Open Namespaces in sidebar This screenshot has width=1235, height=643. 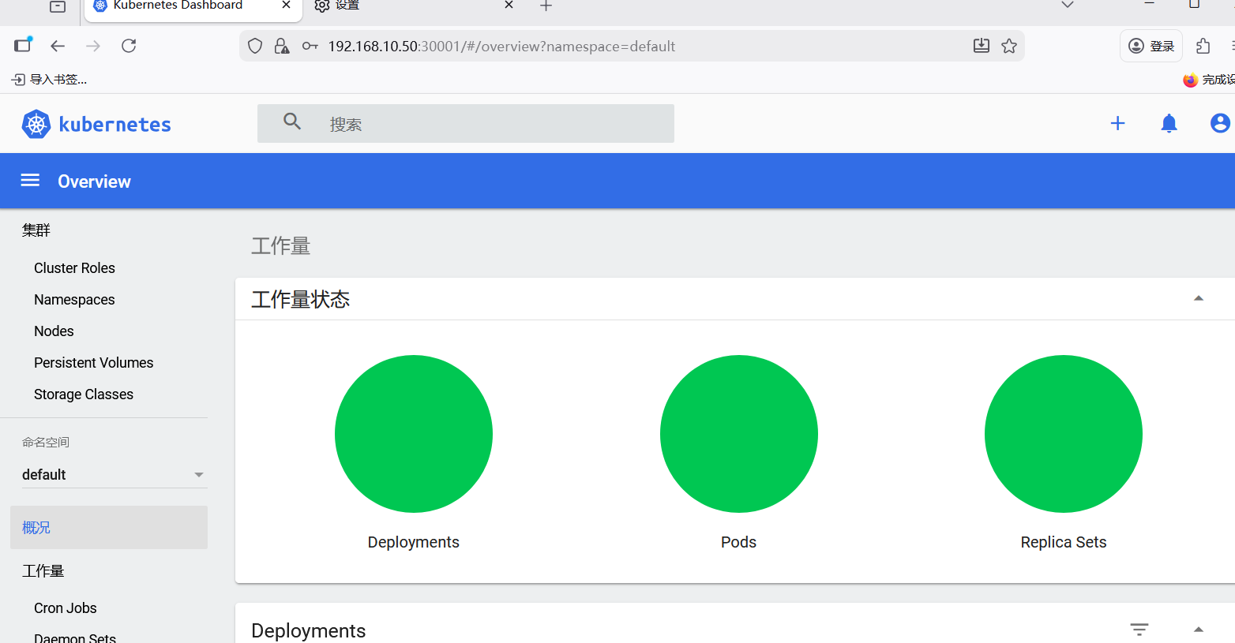click(74, 300)
